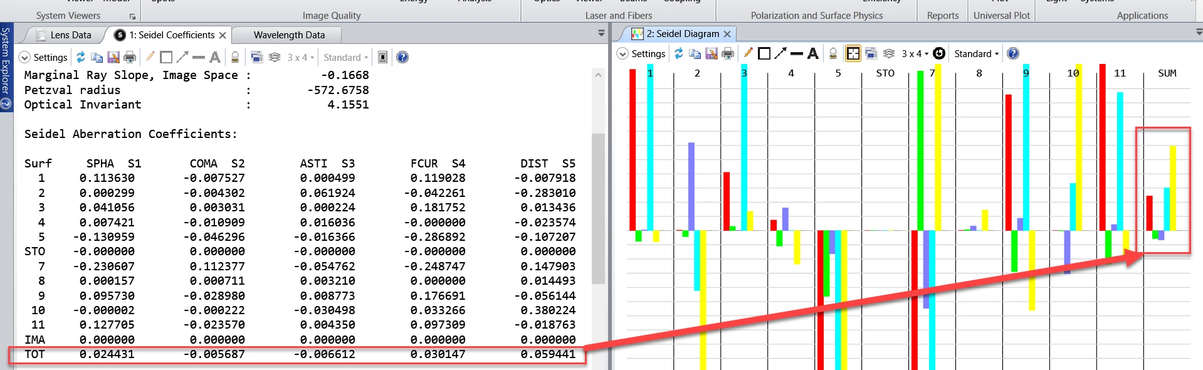Screen dimensions: 1203x370
Task: Open Standard dropdown in Seidel Coefficients
Action: 346,57
